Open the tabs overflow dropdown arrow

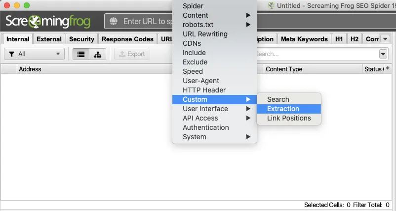(385, 39)
